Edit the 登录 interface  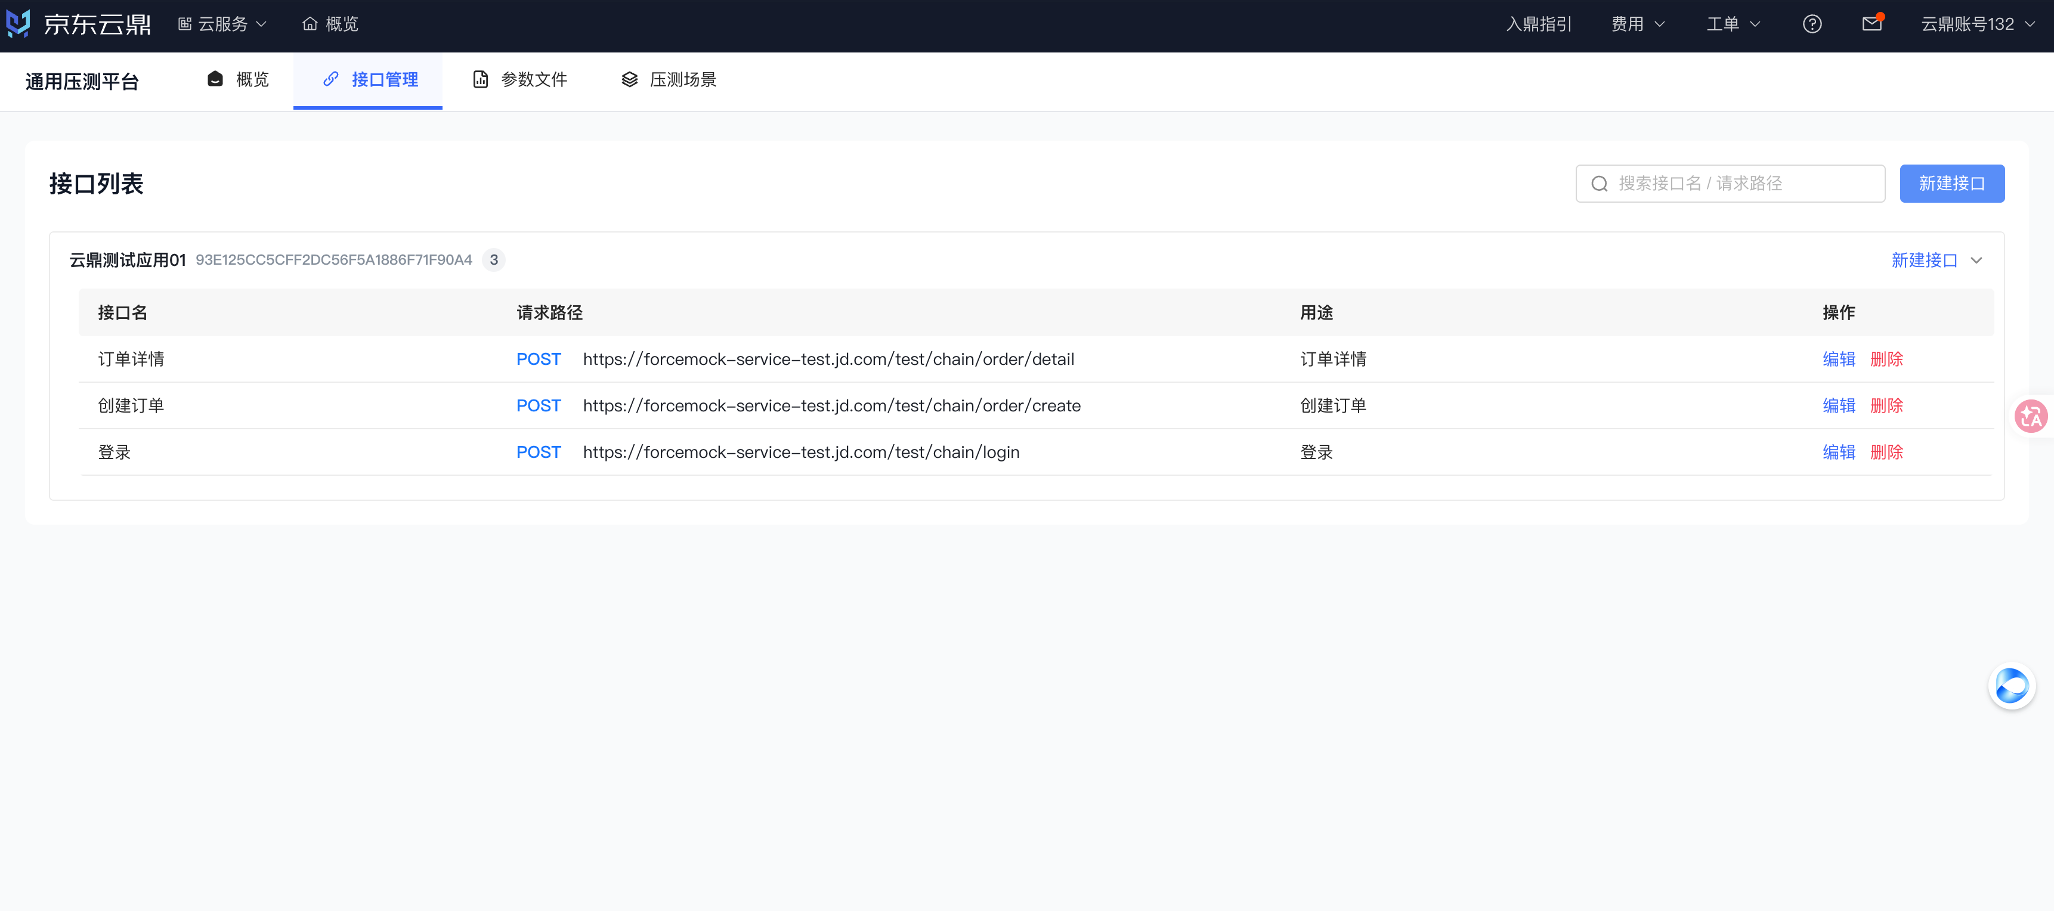point(1838,453)
